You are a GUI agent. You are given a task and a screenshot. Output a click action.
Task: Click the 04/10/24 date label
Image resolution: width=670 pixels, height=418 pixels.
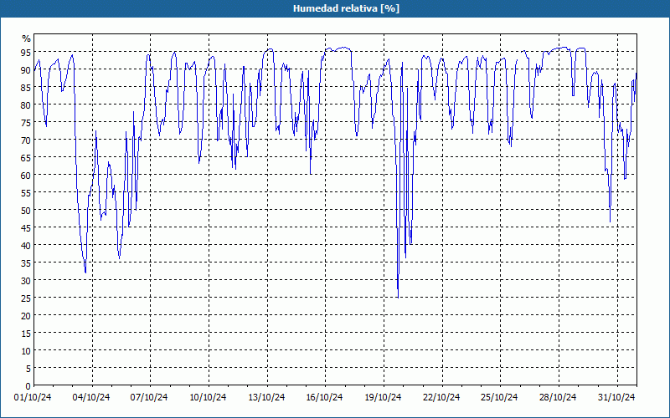pos(91,397)
